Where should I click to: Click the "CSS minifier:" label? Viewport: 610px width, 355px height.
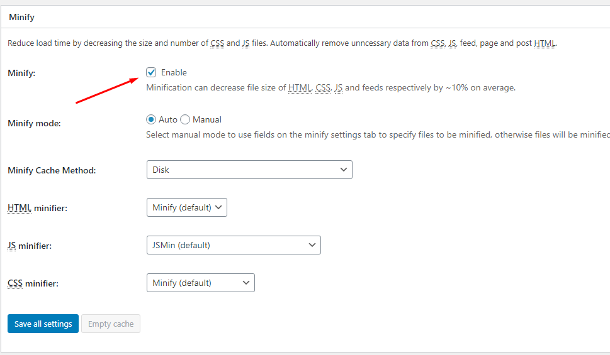click(33, 283)
